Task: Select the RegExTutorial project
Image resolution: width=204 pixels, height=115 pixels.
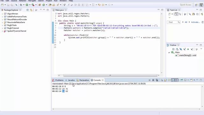Action: tap(13, 28)
